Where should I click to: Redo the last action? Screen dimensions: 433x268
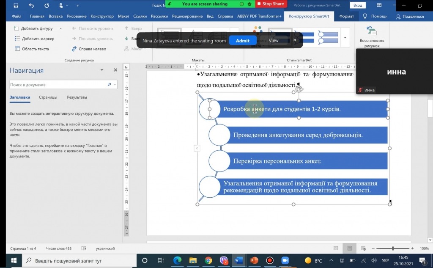click(x=47, y=5)
